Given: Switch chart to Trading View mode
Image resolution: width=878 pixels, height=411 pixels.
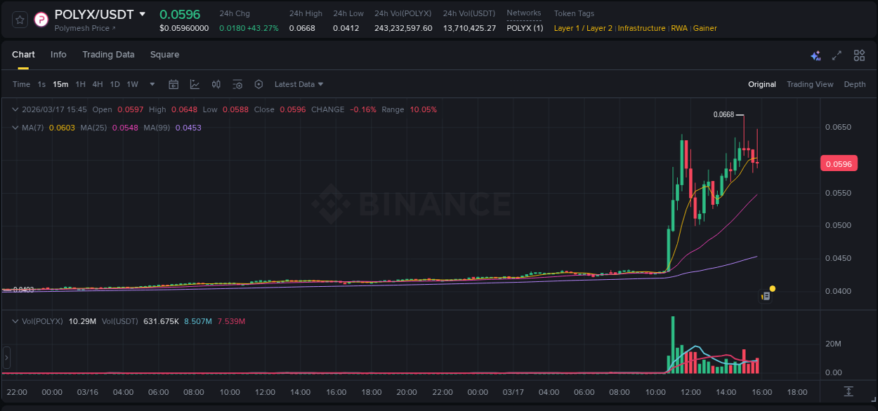Looking at the screenshot, I should pos(810,84).
